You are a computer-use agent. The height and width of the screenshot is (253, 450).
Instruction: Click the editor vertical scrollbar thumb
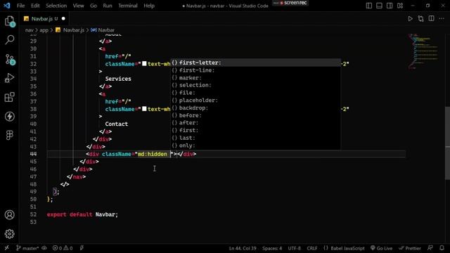(x=447, y=143)
